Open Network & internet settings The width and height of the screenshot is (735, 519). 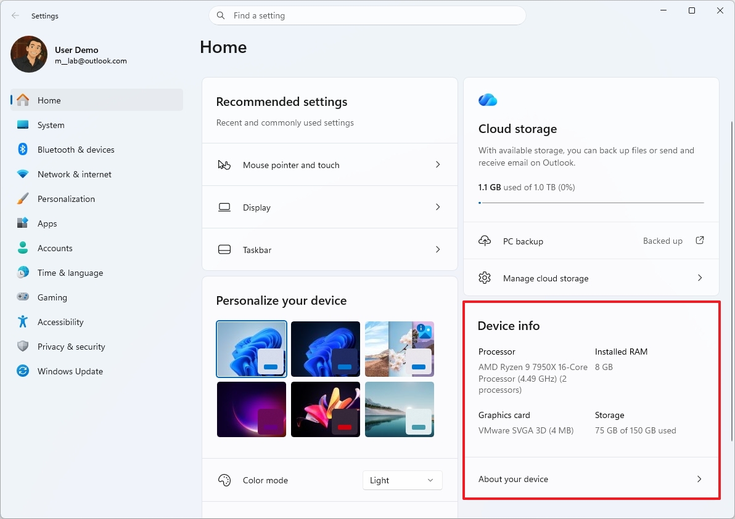click(x=74, y=174)
